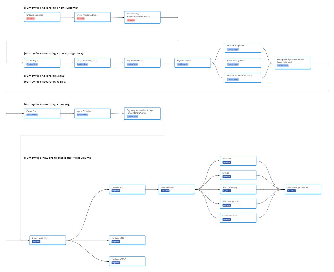This screenshot has height=272, width=334.
Task: Click the Org Admin tag on Create Volume
Action: pos(165,191)
